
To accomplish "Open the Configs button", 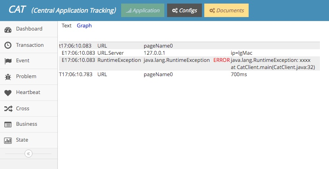I will tap(184, 10).
